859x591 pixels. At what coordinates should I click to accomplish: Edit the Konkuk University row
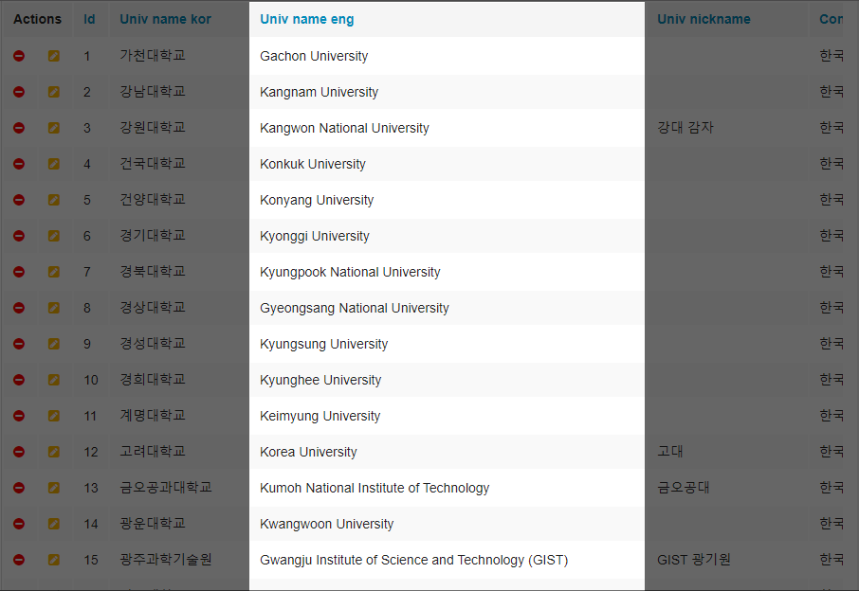tap(54, 164)
